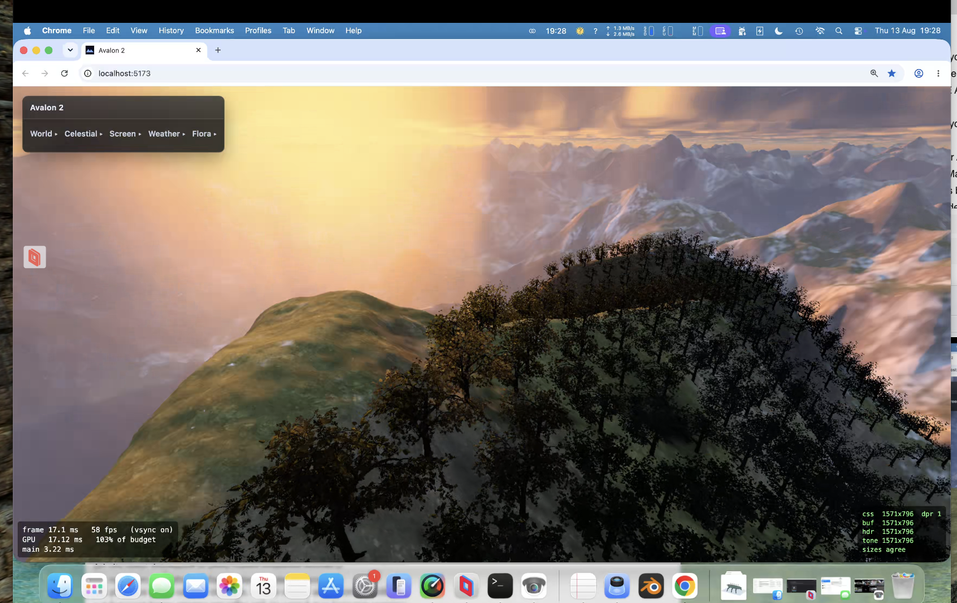Image resolution: width=957 pixels, height=603 pixels.
Task: Open a new browser tab
Action: click(218, 50)
